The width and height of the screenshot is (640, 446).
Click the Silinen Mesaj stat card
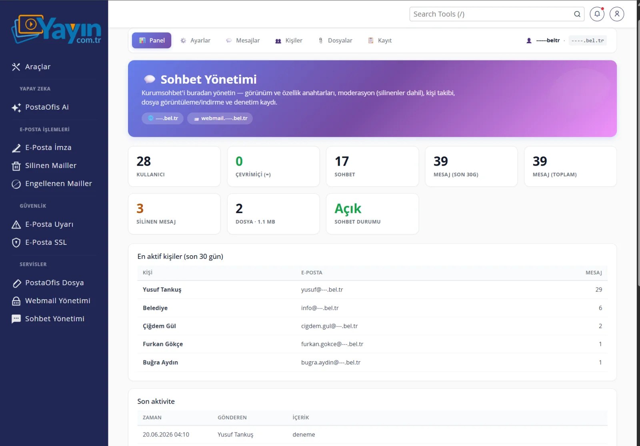pos(174,214)
